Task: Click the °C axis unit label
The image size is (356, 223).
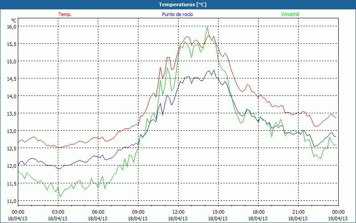Action: tap(14, 21)
